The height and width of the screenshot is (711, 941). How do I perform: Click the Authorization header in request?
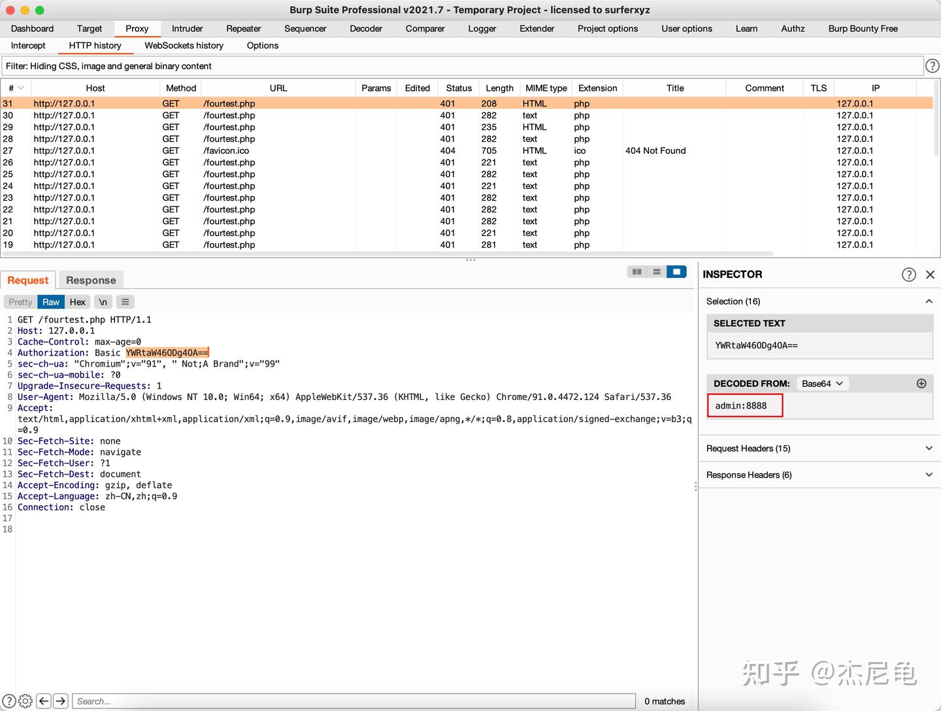coord(113,353)
